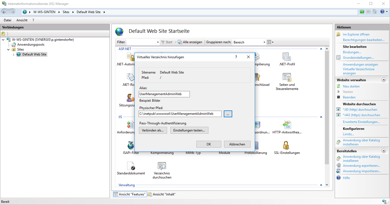Collapse the Website verwalten section

tap(383, 80)
